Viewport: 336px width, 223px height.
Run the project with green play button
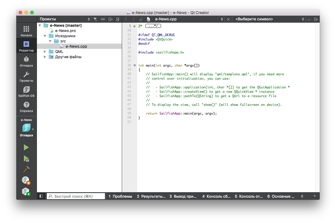tap(26, 147)
